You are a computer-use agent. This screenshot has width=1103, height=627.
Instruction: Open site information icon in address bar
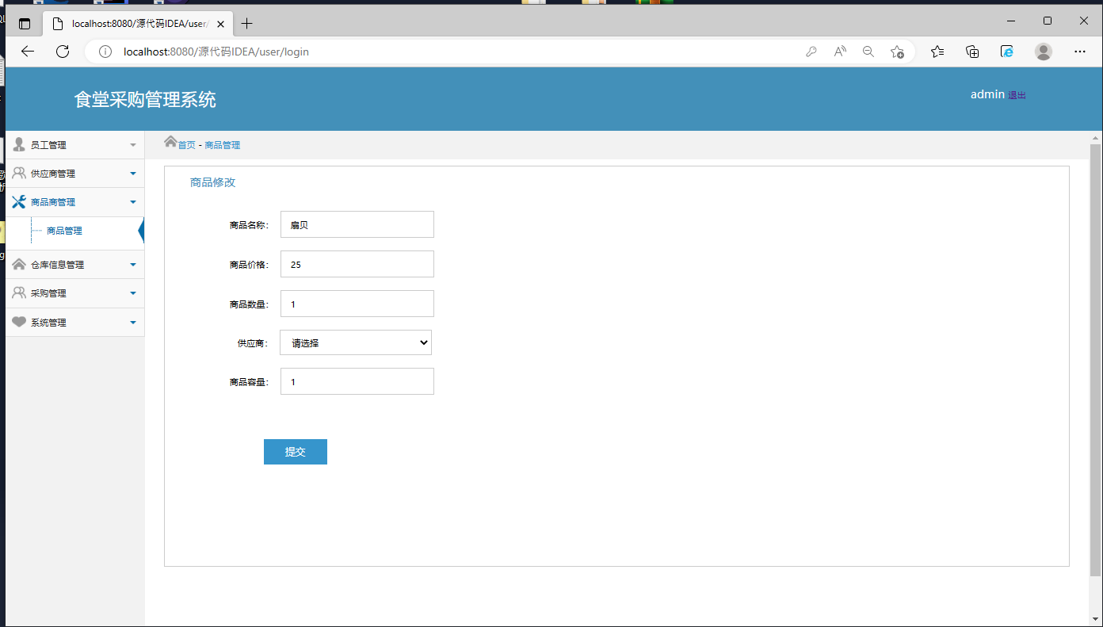pos(105,52)
